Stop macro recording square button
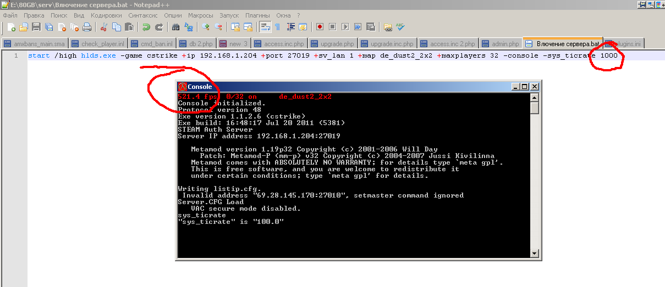This screenshot has width=665, height=287. [332, 27]
